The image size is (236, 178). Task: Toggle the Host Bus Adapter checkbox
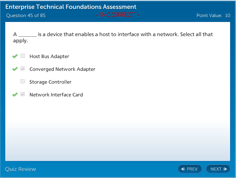(23, 56)
